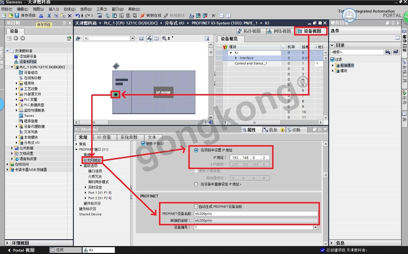Click the undo arrow icon
The height and width of the screenshot is (254, 408).
pos(77,15)
